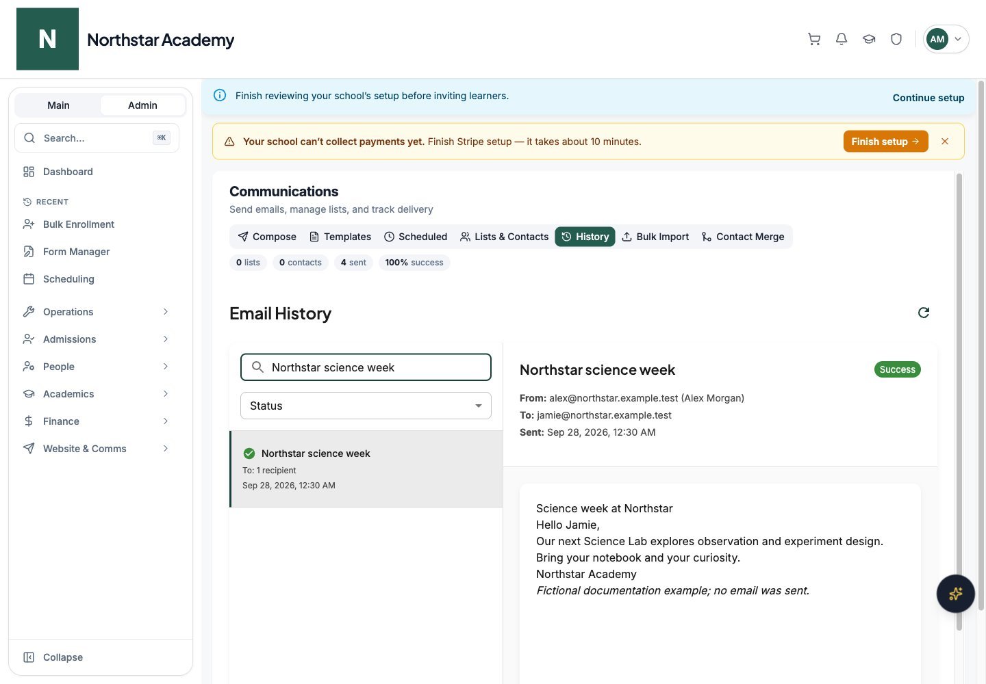Open the Contact Merge tab
The width and height of the screenshot is (986, 684).
[x=743, y=237]
